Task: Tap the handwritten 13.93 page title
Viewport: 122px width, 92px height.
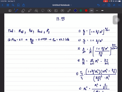Action: [60, 19]
